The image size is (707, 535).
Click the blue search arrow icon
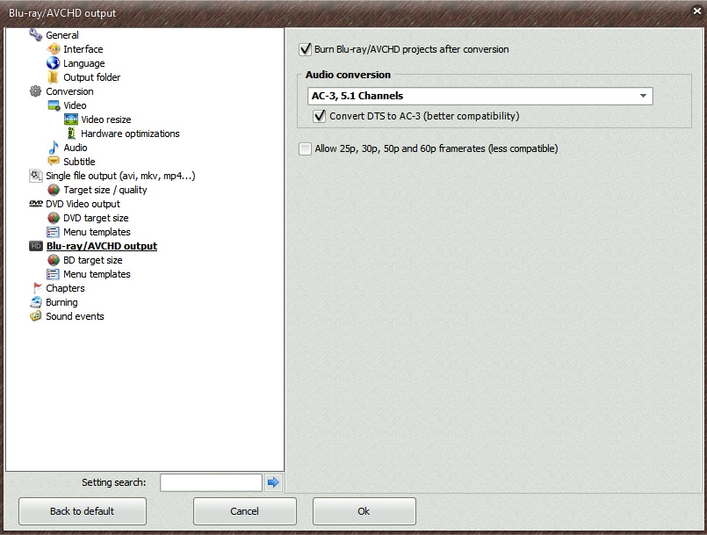click(273, 482)
